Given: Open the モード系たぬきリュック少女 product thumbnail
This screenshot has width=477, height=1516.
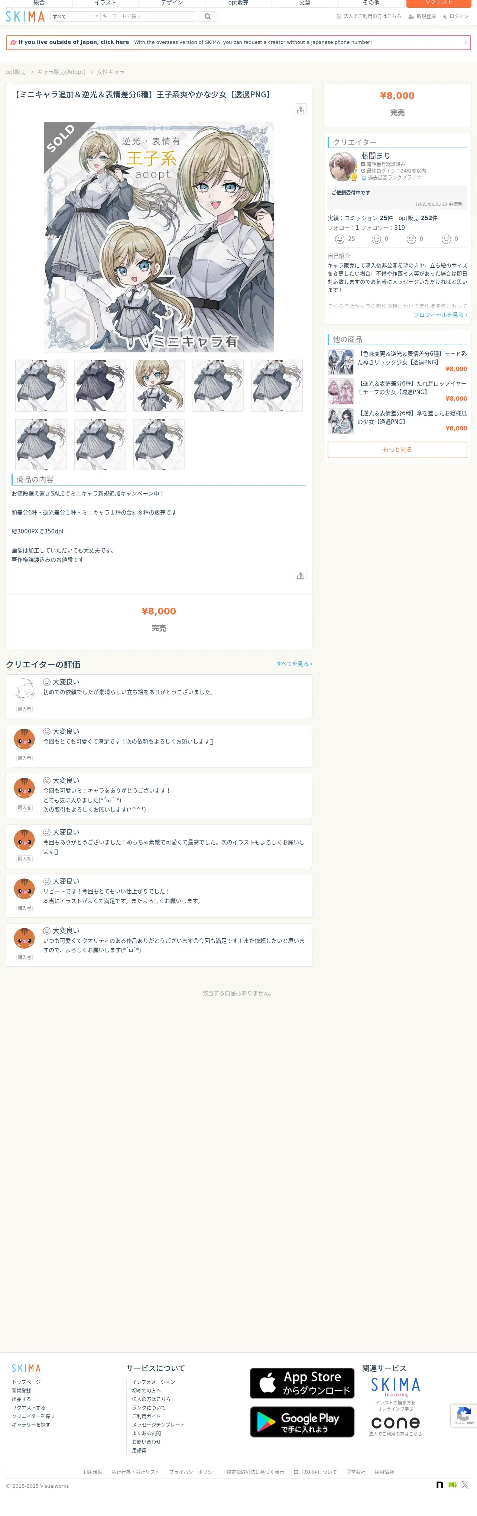Looking at the screenshot, I should (341, 362).
